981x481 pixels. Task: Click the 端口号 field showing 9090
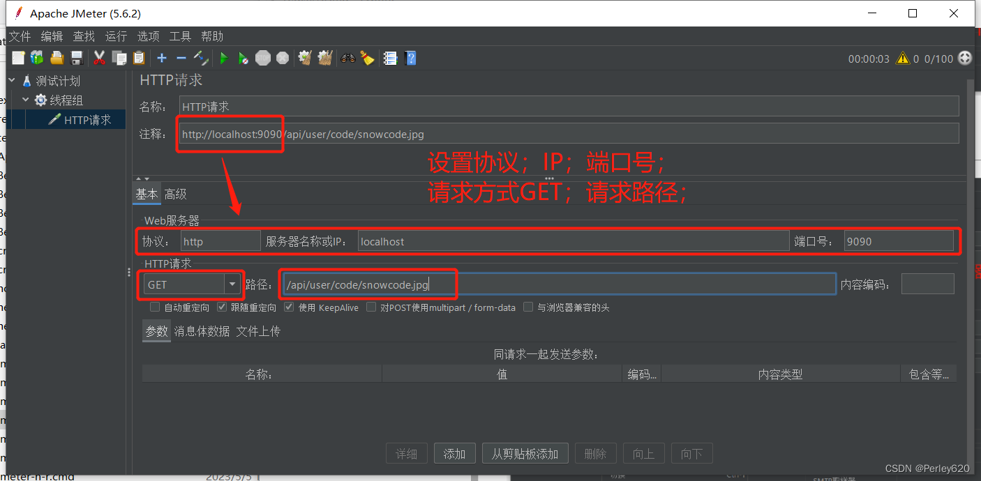(899, 241)
